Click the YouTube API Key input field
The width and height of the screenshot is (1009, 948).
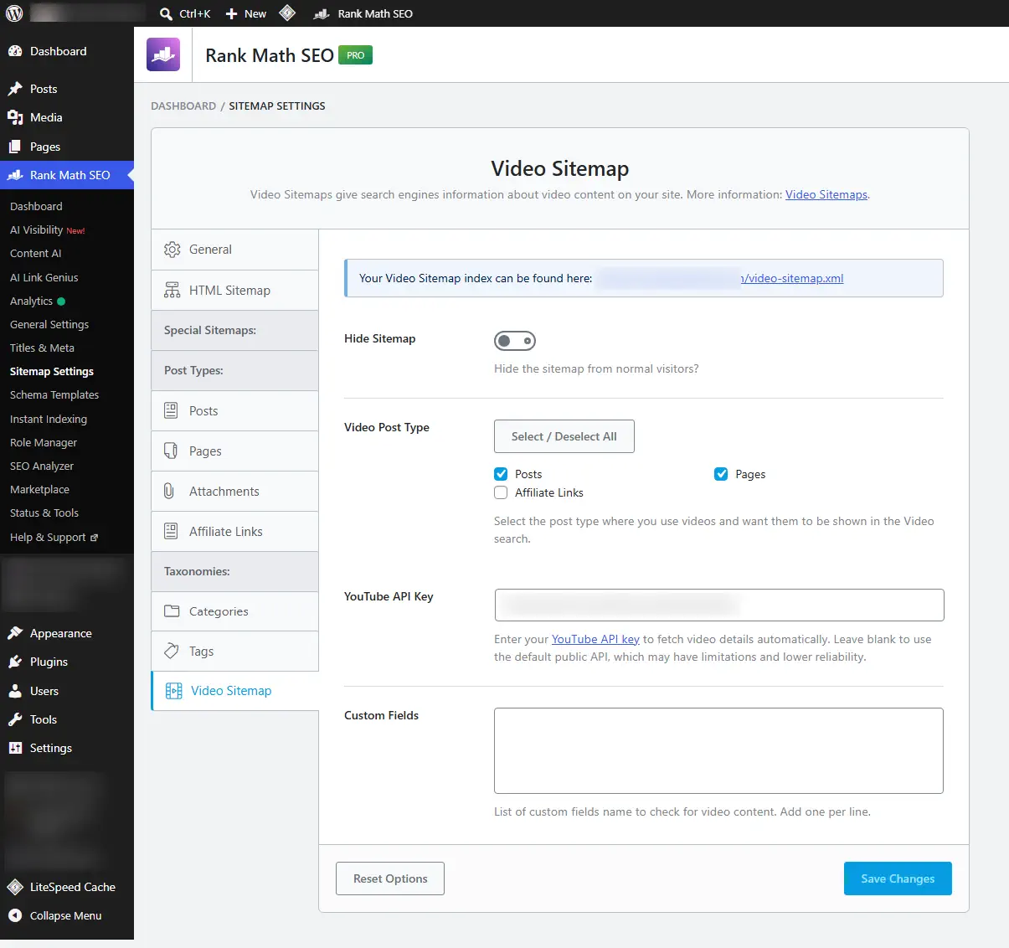719,605
